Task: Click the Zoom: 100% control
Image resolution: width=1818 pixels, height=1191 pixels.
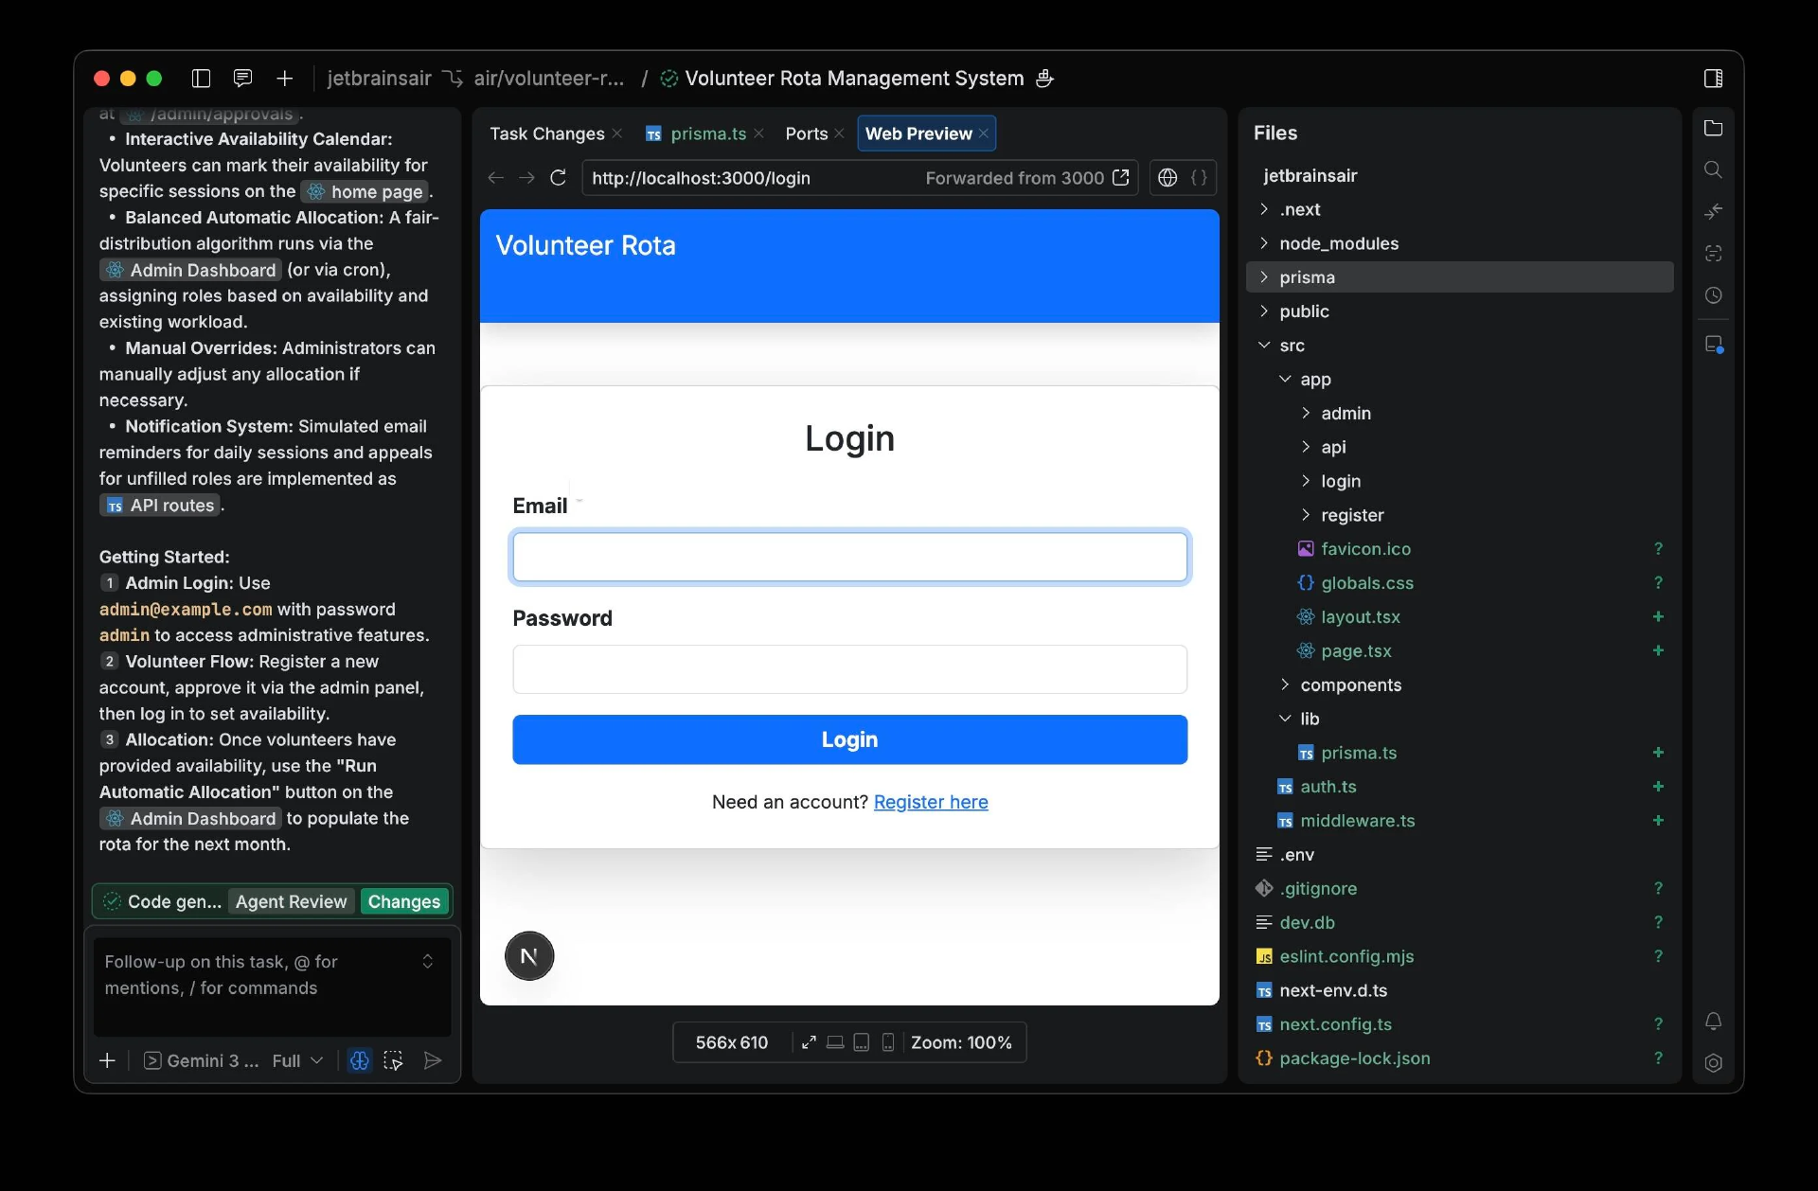Action: click(961, 1042)
